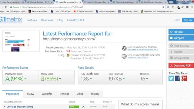Screen dimensions: 194x109
Task: Open Online syntax highlighter bookmark
Action: coord(16,12)
